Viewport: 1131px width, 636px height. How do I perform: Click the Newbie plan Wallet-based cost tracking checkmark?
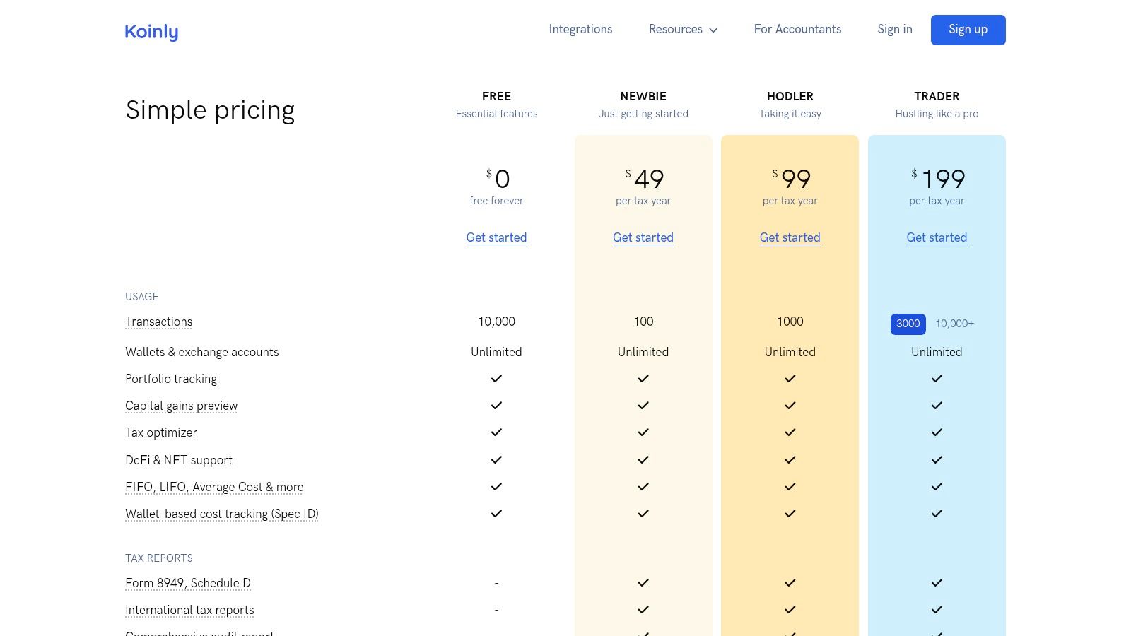point(643,514)
